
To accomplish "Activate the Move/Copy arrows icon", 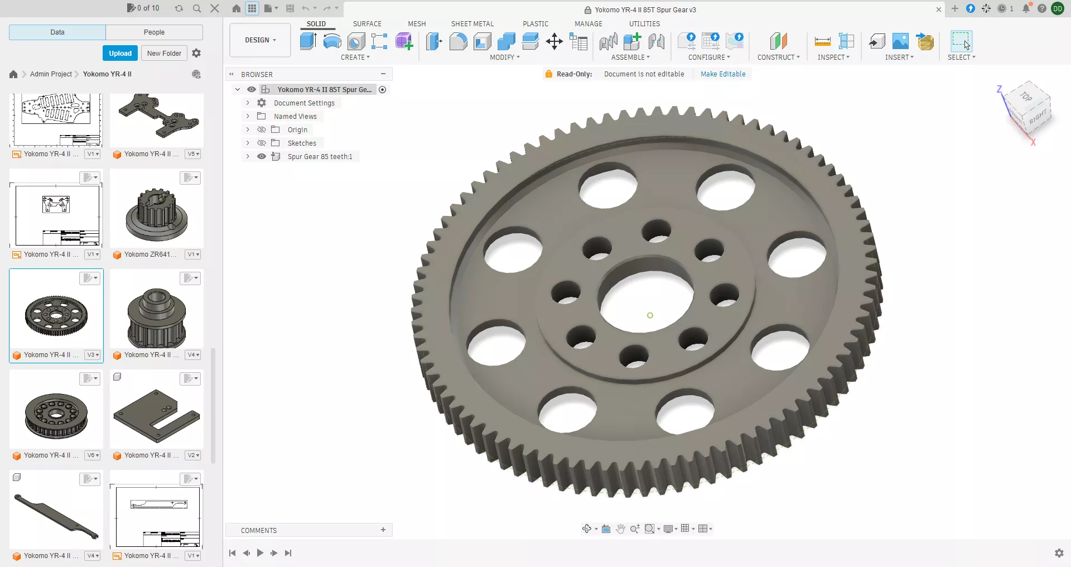I will pyautogui.click(x=554, y=41).
